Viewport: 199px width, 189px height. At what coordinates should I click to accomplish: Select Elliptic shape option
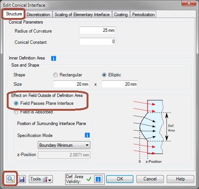tap(111, 75)
